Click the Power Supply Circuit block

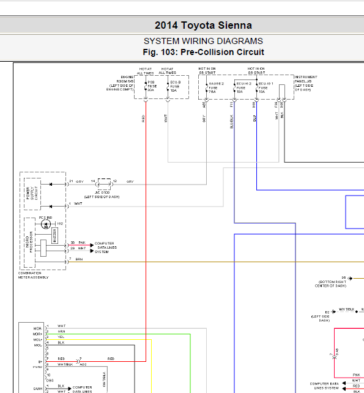(32, 194)
